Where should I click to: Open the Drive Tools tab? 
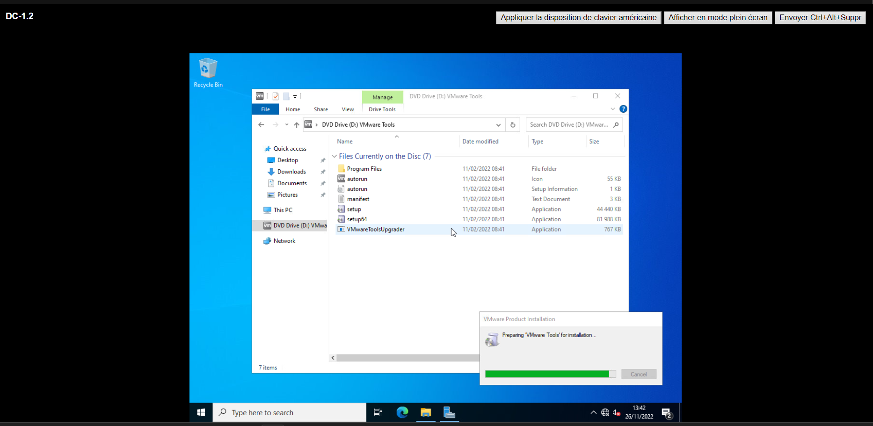pos(382,109)
